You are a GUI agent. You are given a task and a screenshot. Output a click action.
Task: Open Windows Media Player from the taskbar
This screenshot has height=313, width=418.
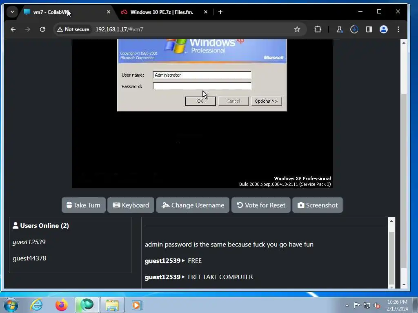click(137, 305)
